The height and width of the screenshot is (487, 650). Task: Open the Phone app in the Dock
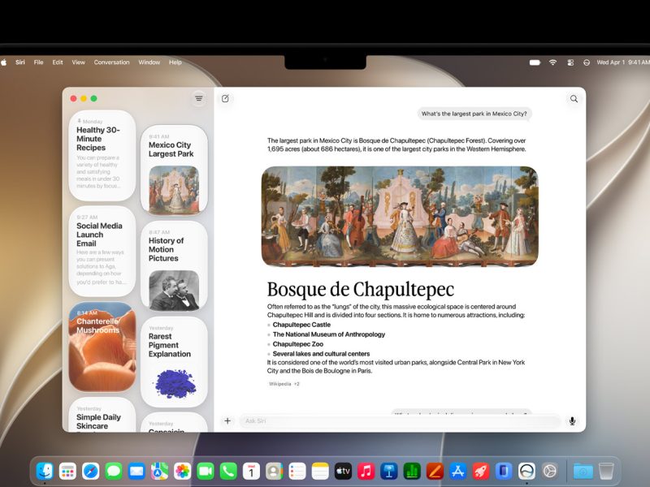(228, 471)
